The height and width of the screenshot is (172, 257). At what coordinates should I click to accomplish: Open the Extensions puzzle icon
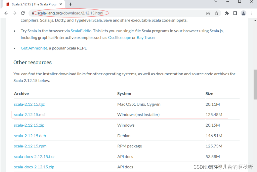click(227, 13)
